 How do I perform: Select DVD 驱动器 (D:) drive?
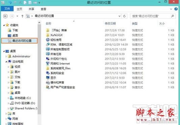[25, 103]
